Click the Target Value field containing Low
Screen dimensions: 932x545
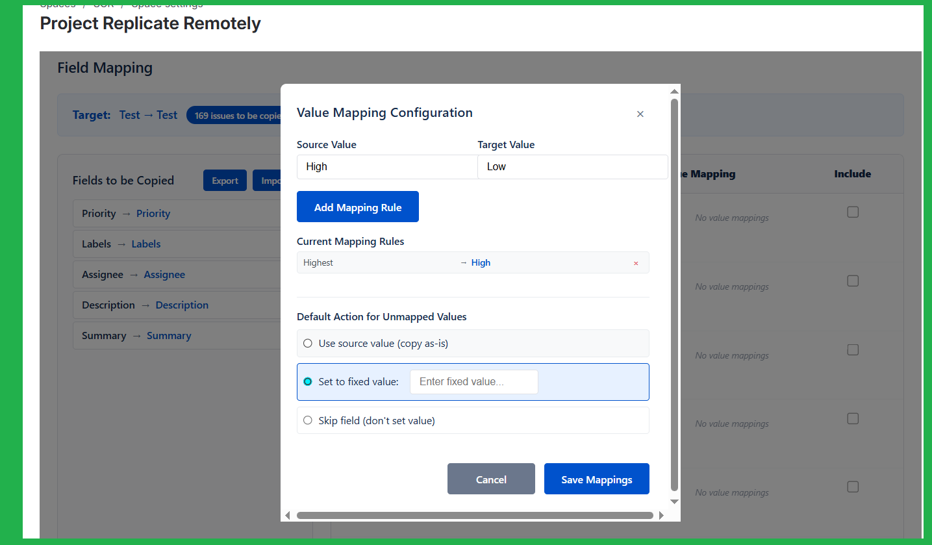click(x=572, y=167)
